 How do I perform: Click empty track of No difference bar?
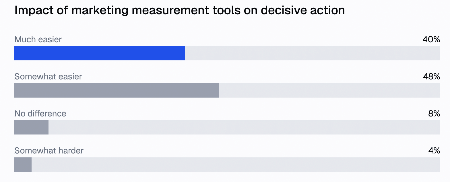[x=244, y=127]
